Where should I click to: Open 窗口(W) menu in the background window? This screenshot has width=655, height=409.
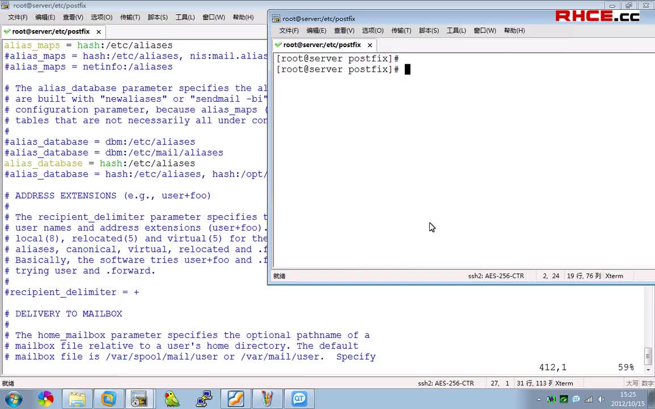(213, 17)
